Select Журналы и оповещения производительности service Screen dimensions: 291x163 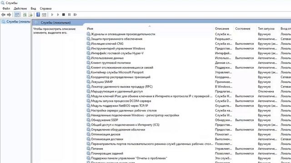point(123,34)
